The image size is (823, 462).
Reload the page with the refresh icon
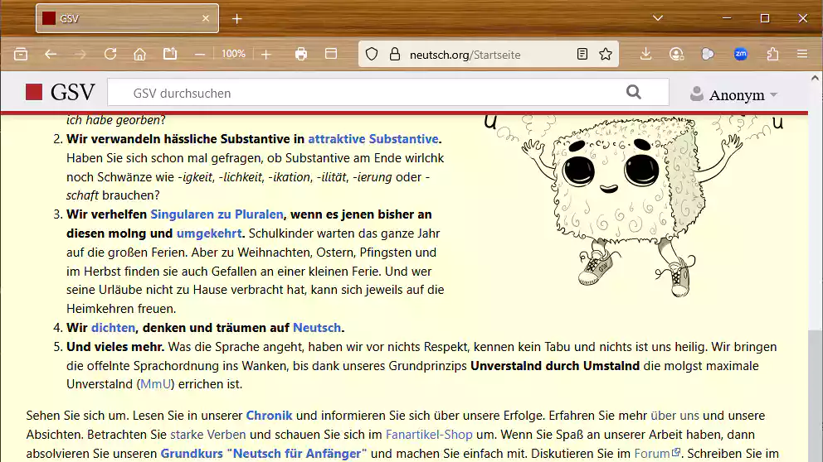click(110, 54)
